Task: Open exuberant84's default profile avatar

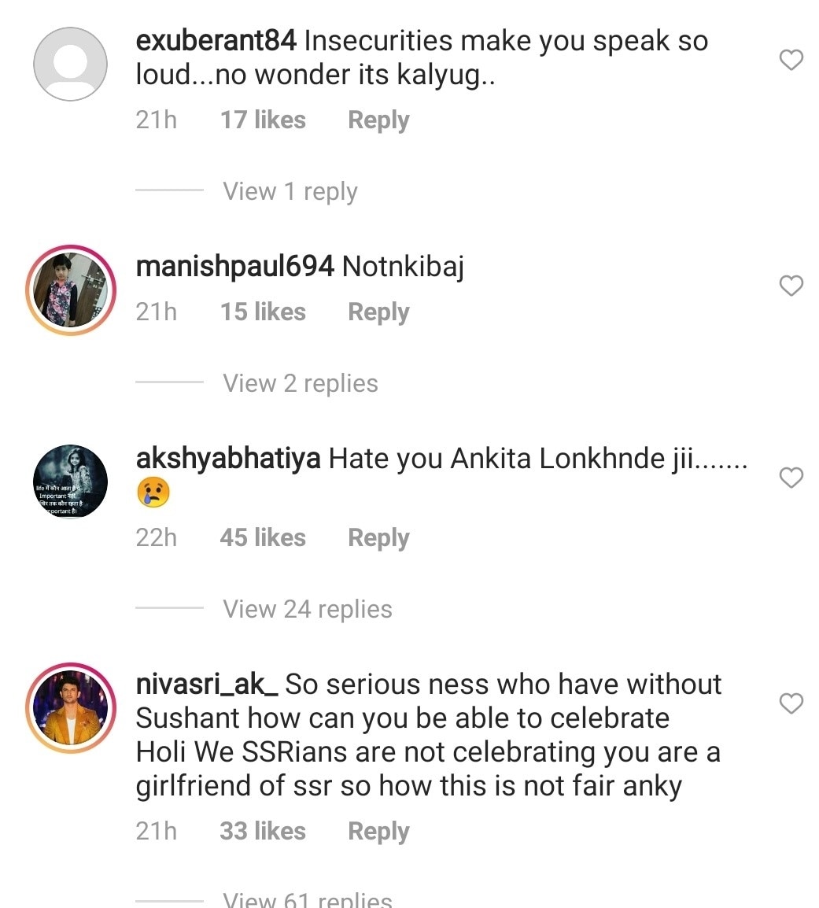Action: [x=70, y=64]
